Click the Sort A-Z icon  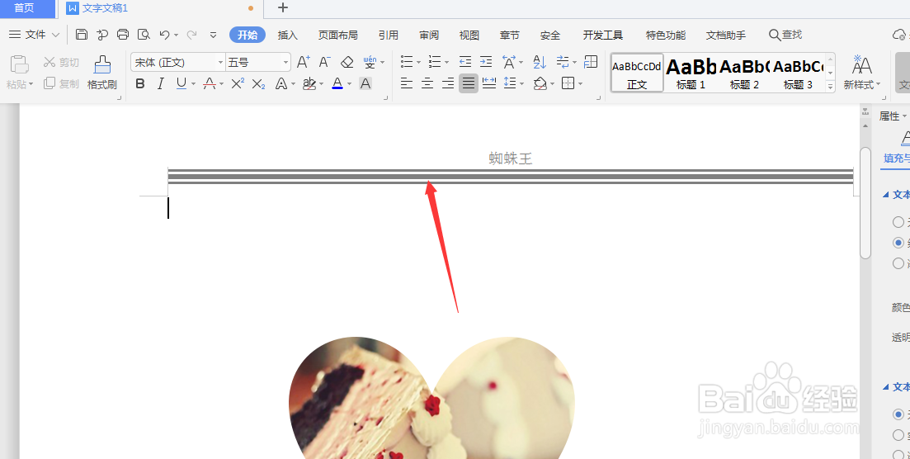[x=540, y=62]
